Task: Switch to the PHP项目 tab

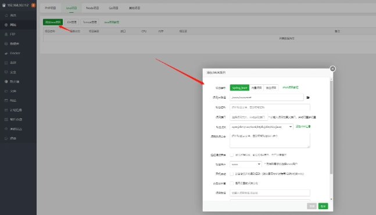Action: click(51, 8)
